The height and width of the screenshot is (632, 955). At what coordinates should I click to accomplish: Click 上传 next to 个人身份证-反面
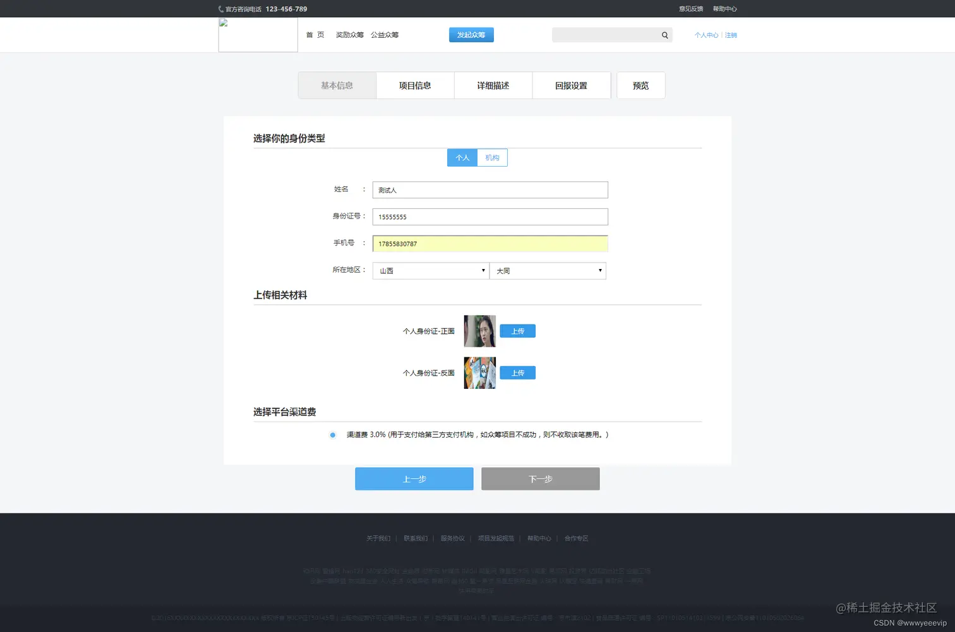[x=517, y=373]
